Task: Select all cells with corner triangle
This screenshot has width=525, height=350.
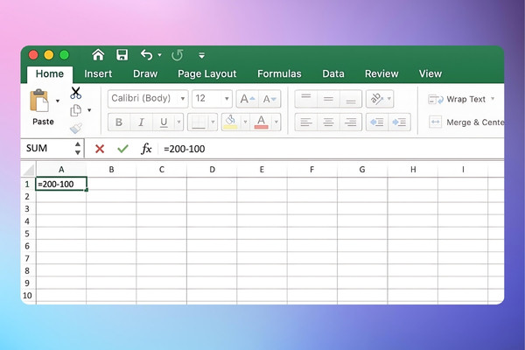Action: point(29,170)
